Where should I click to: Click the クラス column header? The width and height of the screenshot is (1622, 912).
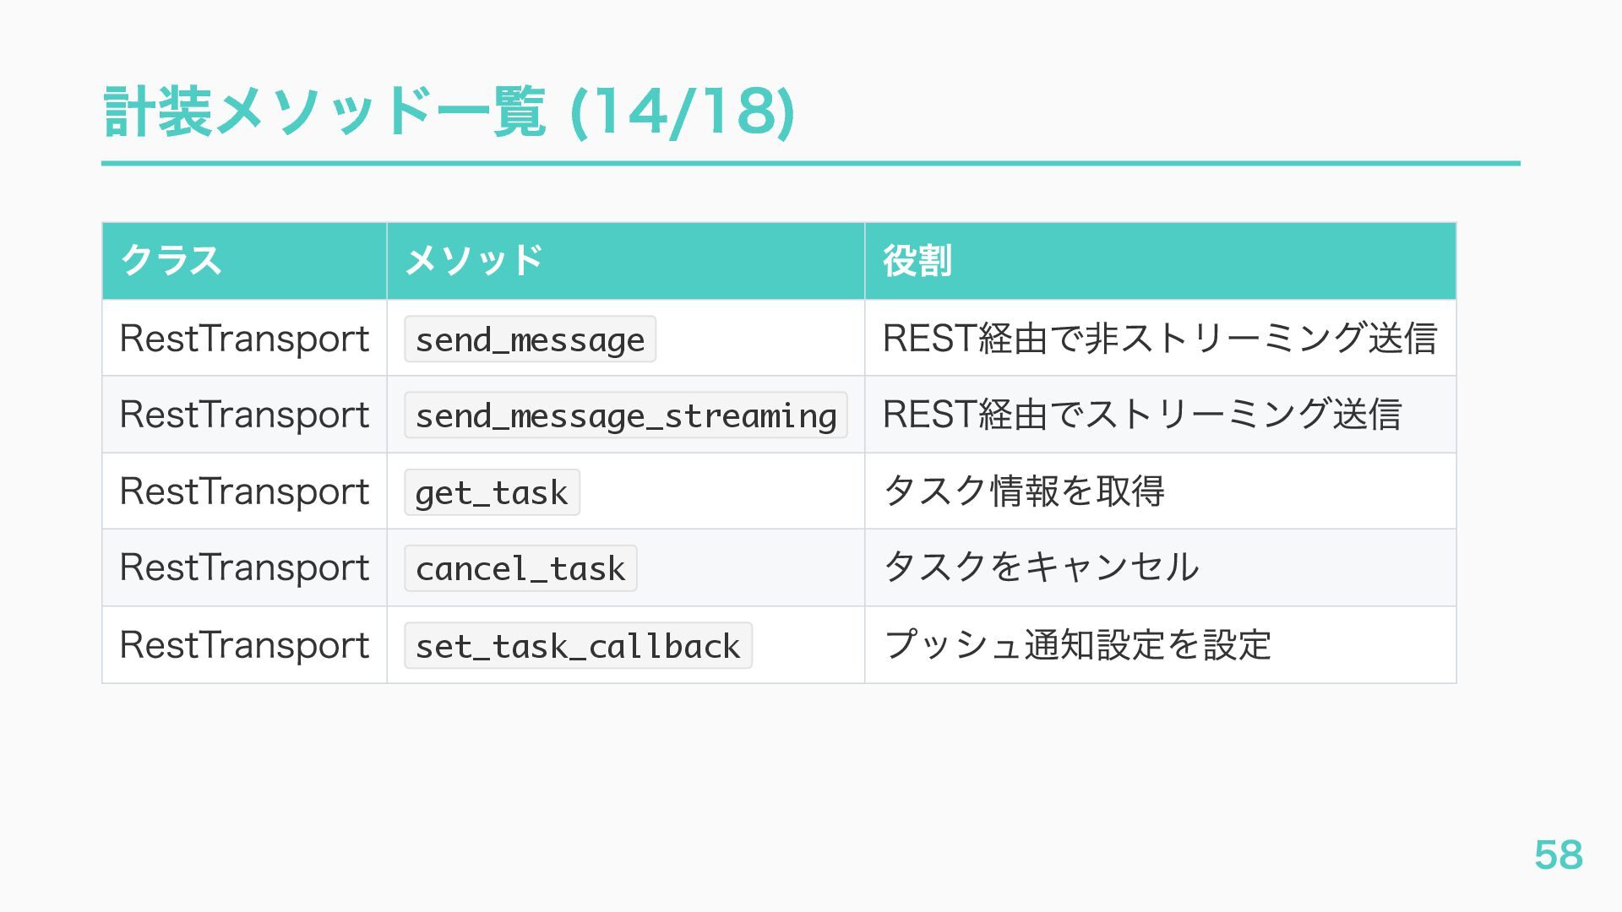point(171,260)
